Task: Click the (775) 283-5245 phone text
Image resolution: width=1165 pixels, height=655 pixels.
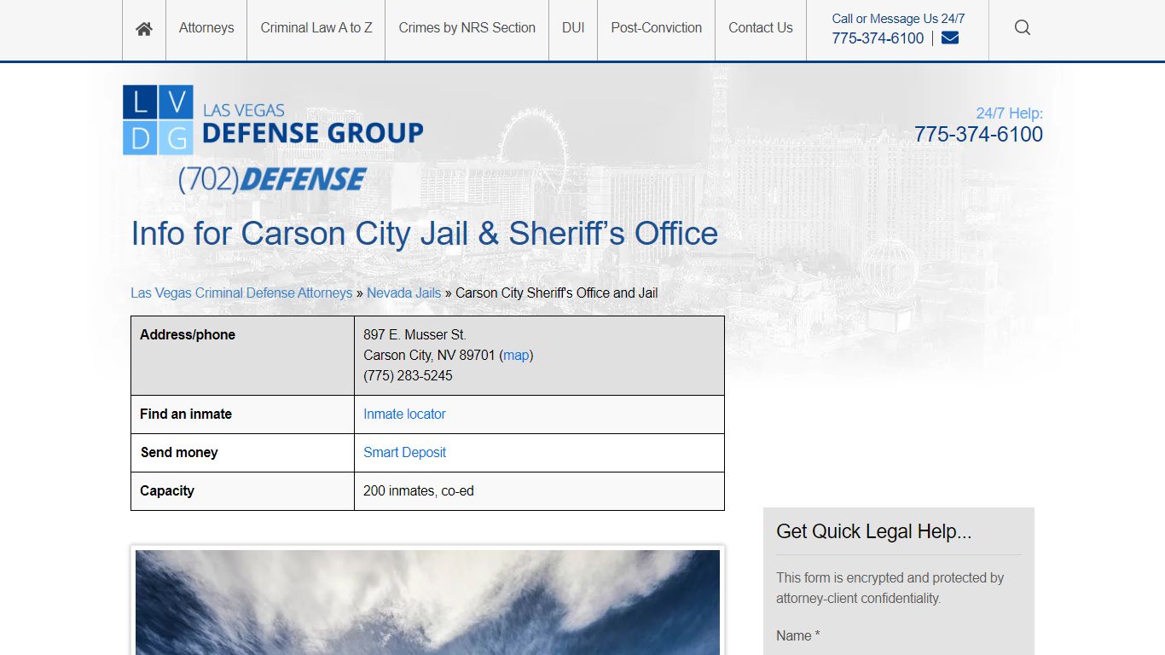Action: [408, 375]
